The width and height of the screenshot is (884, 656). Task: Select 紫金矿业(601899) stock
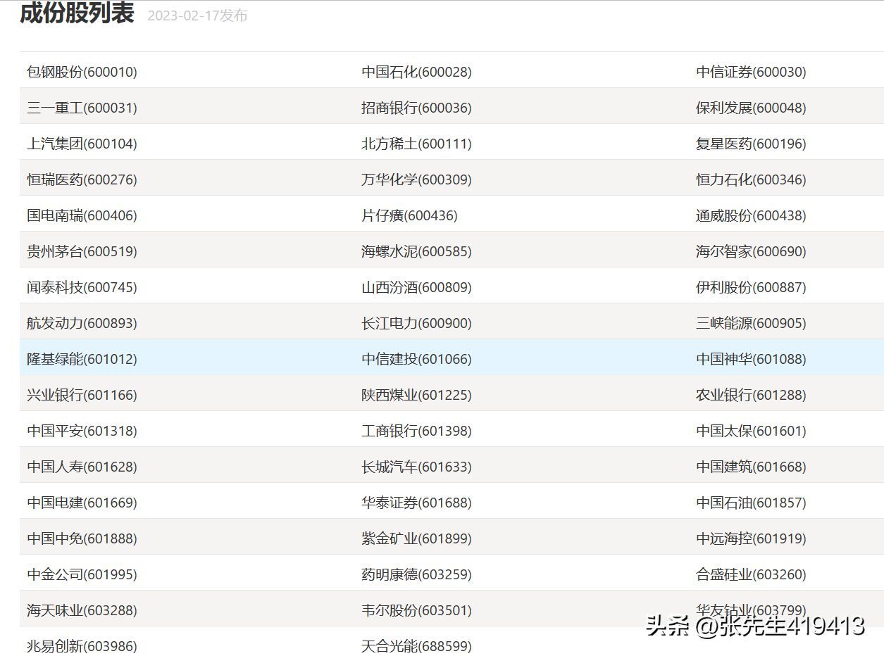pos(416,538)
